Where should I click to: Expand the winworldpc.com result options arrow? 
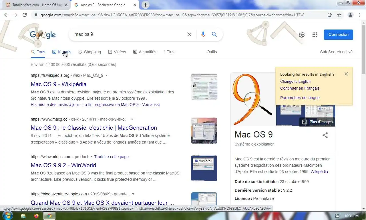(91, 157)
